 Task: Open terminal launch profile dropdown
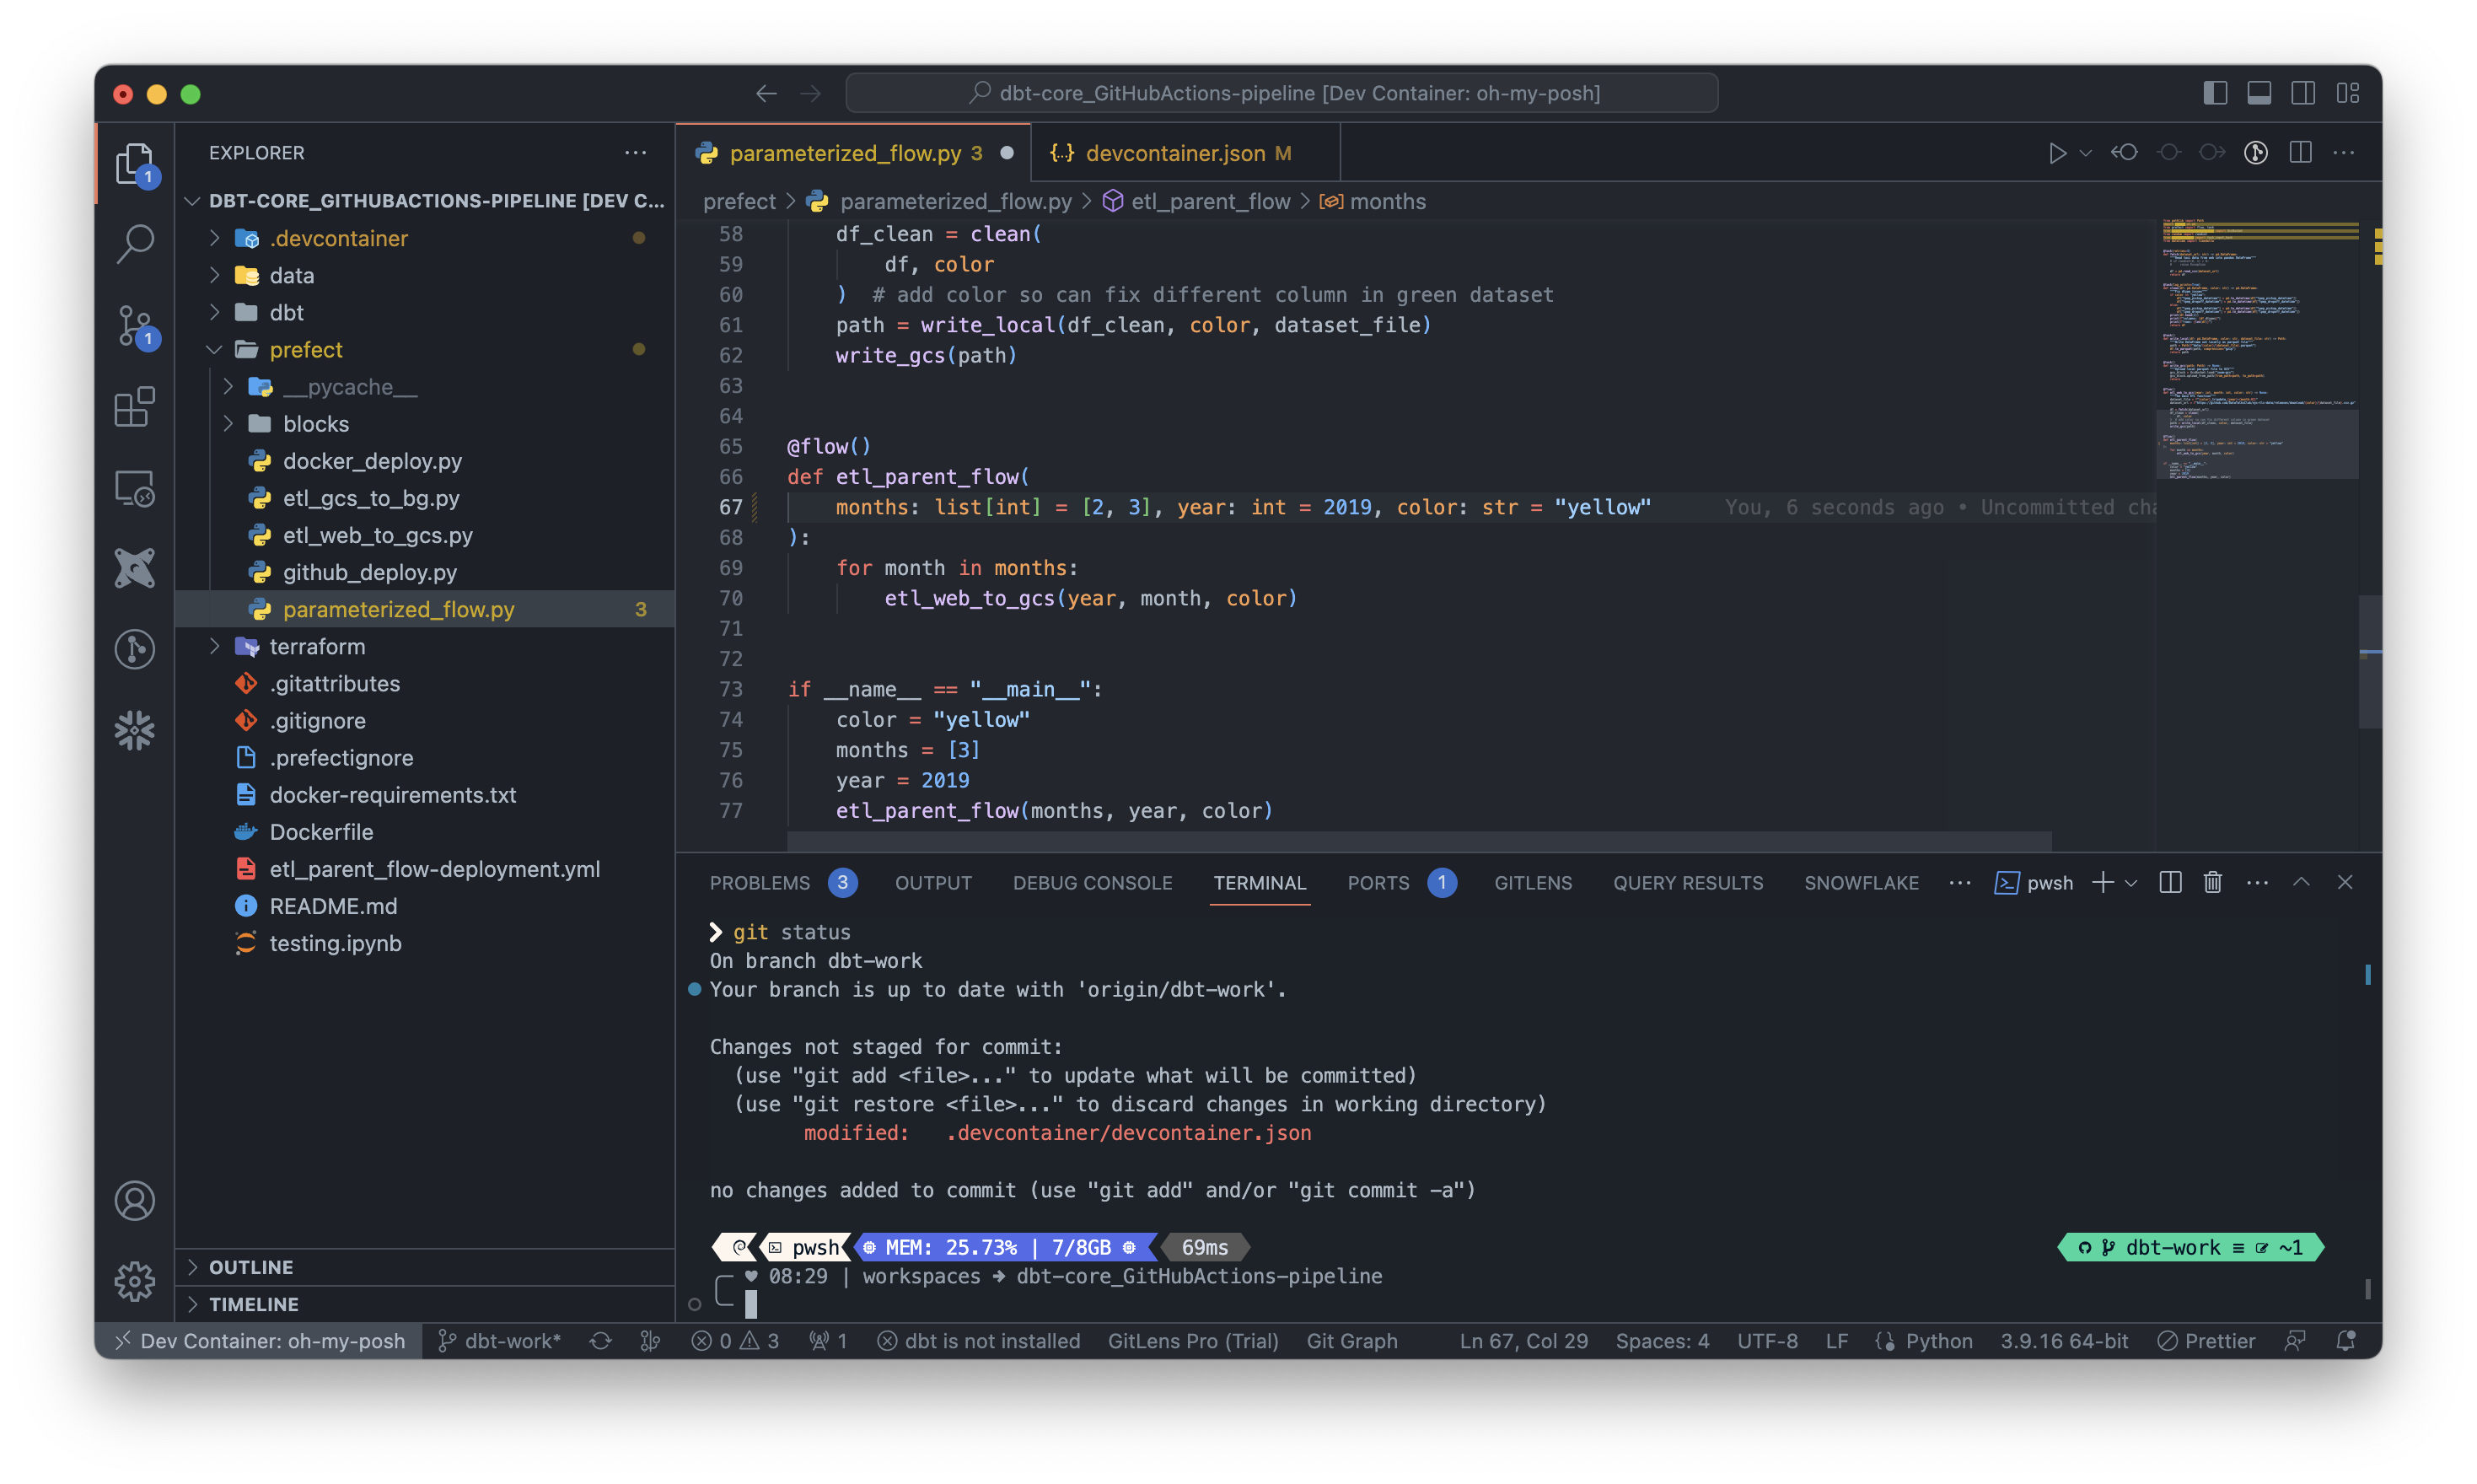tap(2131, 882)
